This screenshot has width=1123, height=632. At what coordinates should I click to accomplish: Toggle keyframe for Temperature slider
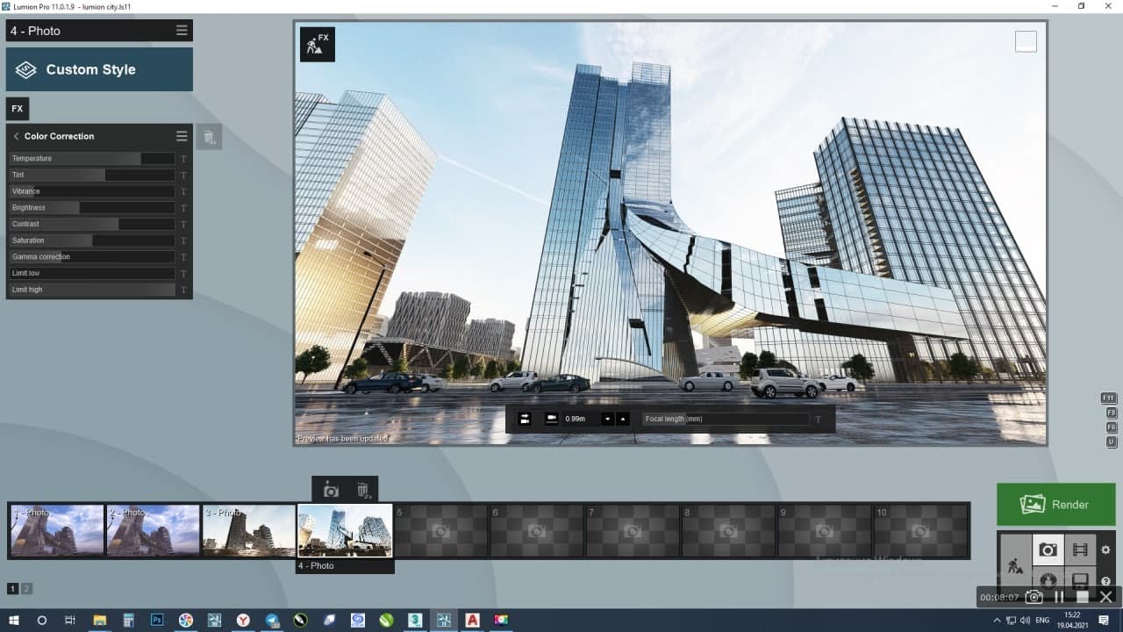[183, 159]
